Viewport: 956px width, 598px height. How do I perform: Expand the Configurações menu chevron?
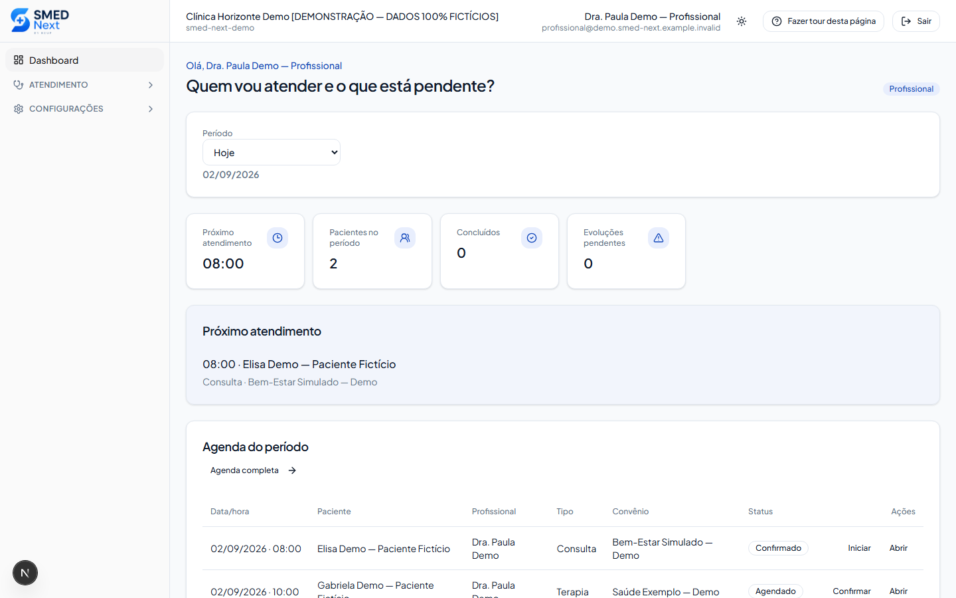tap(151, 108)
